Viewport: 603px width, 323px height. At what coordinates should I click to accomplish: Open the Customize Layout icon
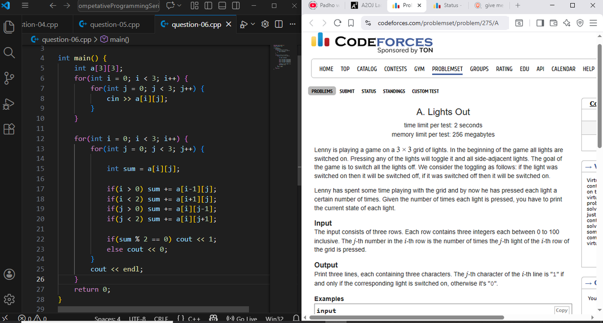[x=195, y=6]
